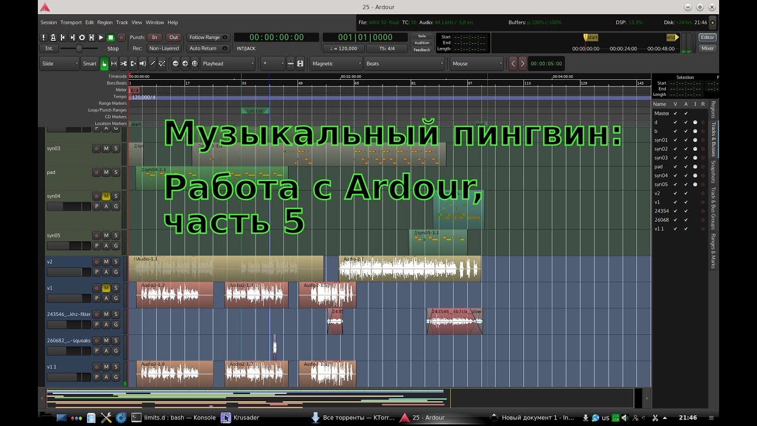Toggle the Smart mode button

coord(89,63)
